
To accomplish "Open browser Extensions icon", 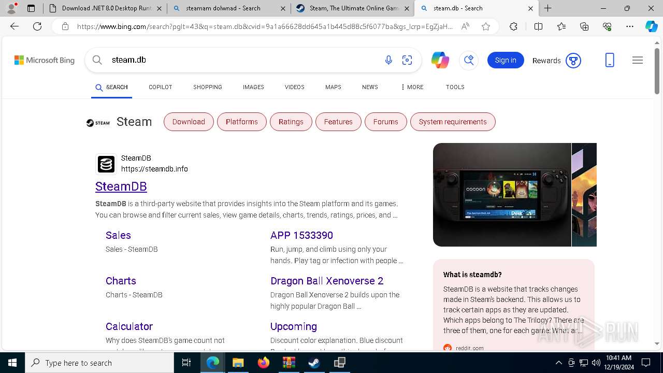I will point(513,26).
